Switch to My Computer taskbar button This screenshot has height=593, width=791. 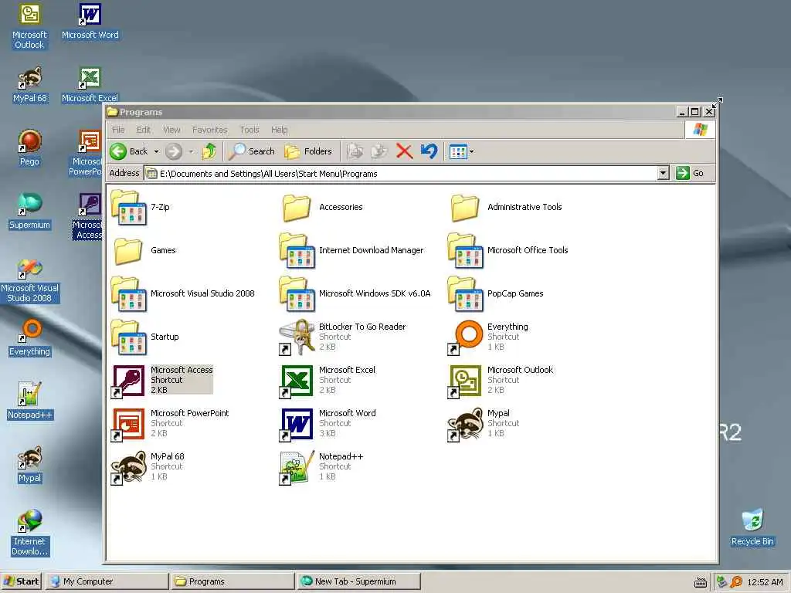click(107, 581)
